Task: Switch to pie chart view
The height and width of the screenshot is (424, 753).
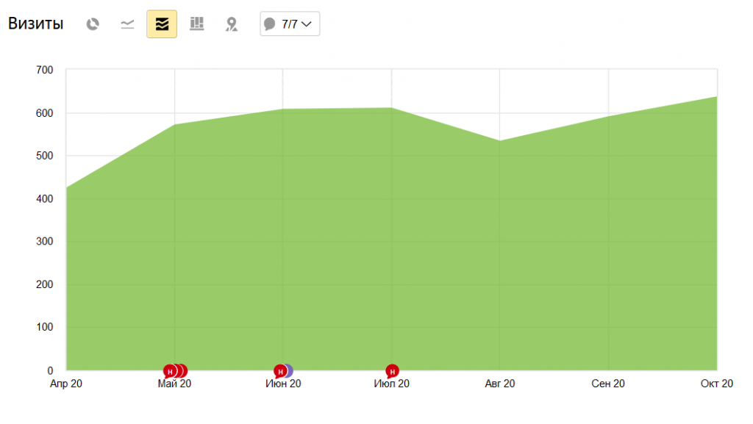Action: (x=93, y=24)
